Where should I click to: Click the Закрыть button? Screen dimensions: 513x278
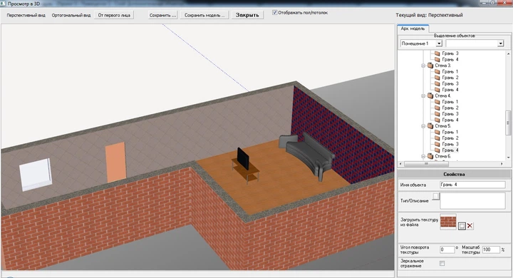coord(247,15)
